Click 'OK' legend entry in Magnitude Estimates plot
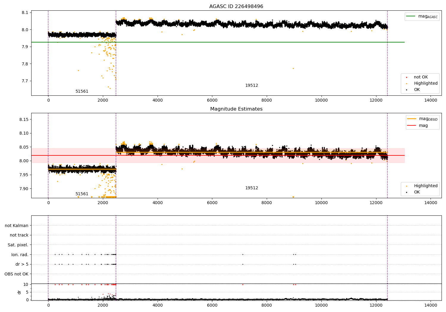 417,192
